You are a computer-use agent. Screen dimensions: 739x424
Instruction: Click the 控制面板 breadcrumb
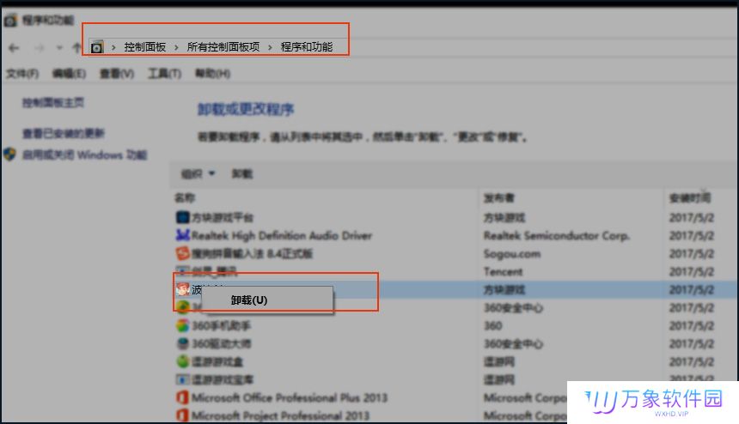point(145,47)
